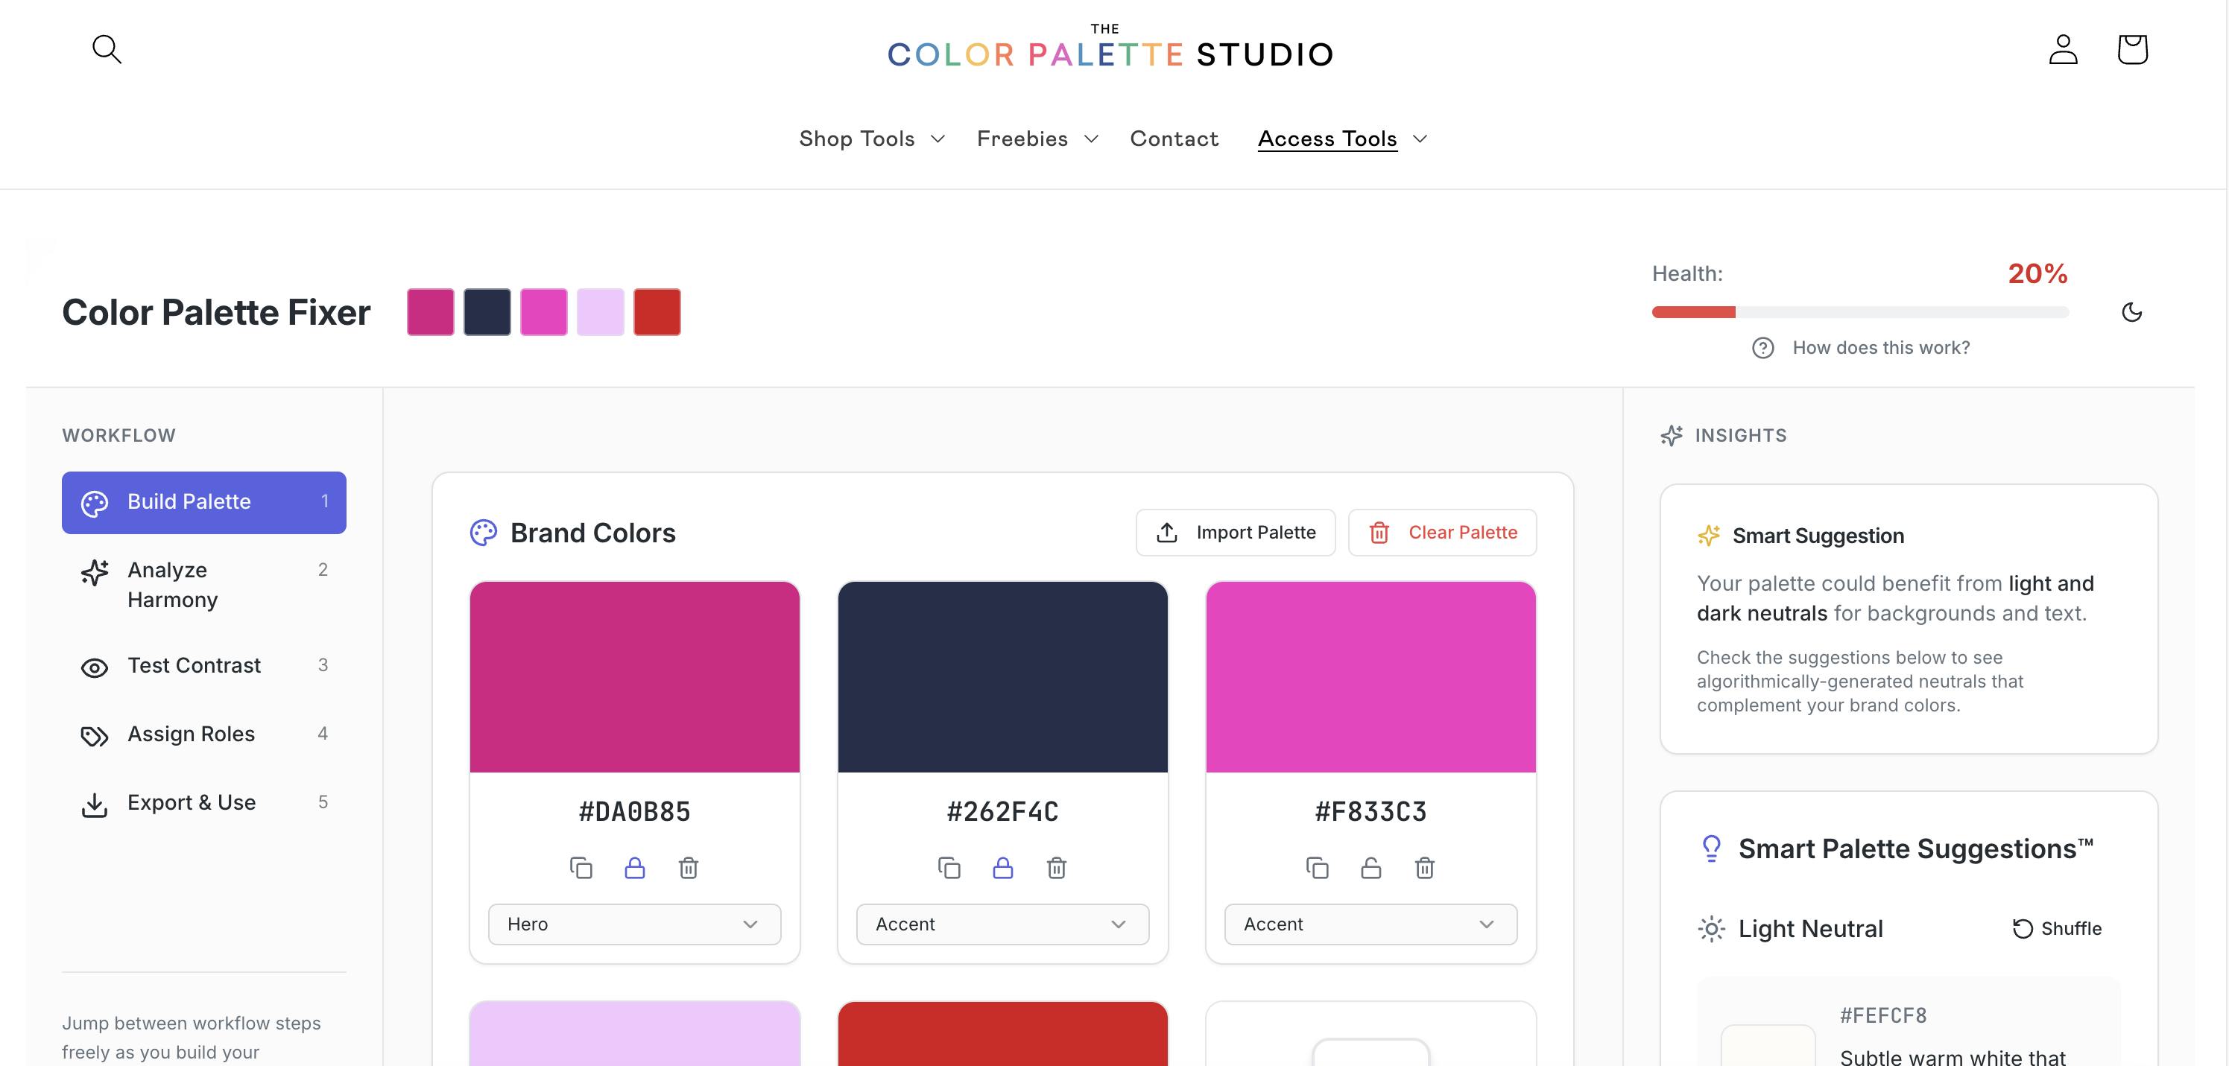This screenshot has width=2229, height=1066.
Task: Copy the #DA0B85 hex code
Action: (581, 868)
